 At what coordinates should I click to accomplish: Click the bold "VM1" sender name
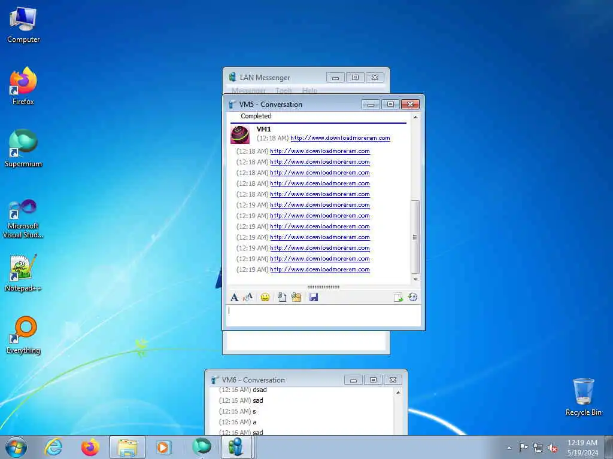tap(264, 129)
